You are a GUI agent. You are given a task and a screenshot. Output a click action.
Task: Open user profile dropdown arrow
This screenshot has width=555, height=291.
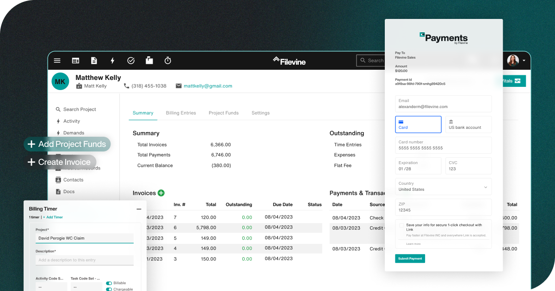(x=524, y=61)
